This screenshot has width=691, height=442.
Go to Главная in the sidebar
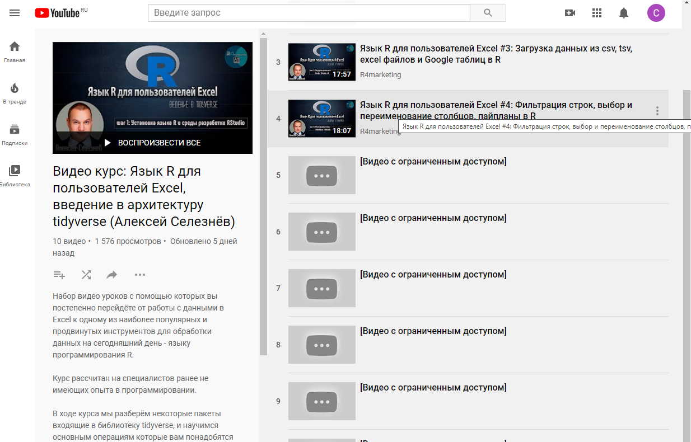pos(15,51)
